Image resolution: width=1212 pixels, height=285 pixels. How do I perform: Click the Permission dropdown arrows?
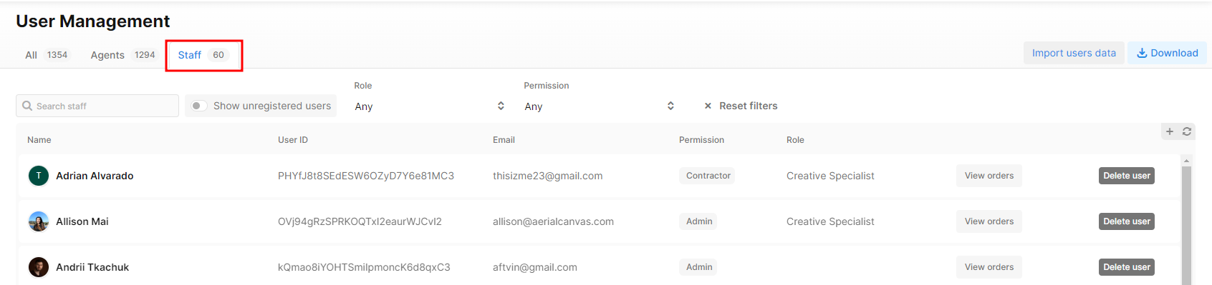tap(670, 106)
